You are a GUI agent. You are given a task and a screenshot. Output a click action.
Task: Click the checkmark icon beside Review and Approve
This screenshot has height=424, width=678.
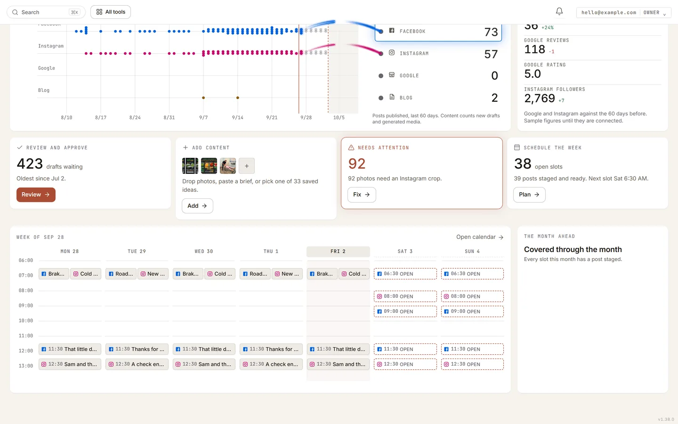pyautogui.click(x=20, y=147)
